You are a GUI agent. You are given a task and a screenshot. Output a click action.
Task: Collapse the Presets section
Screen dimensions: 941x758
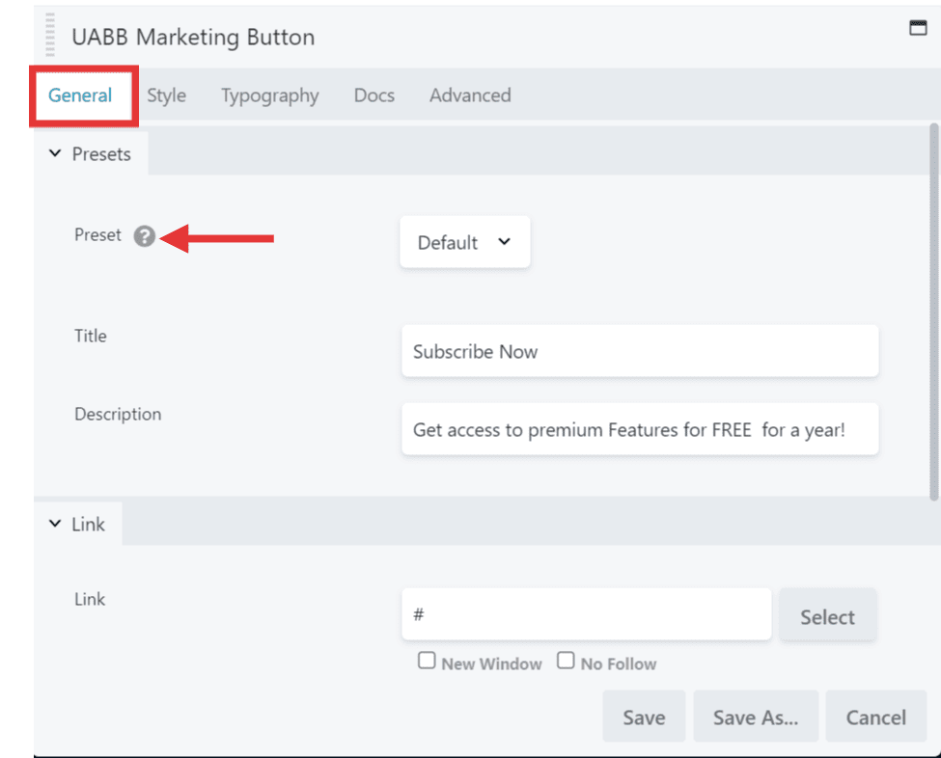coord(91,153)
